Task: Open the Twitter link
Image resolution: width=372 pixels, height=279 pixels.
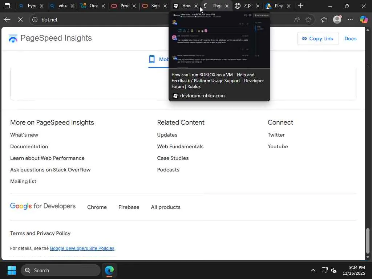Action: [276, 135]
